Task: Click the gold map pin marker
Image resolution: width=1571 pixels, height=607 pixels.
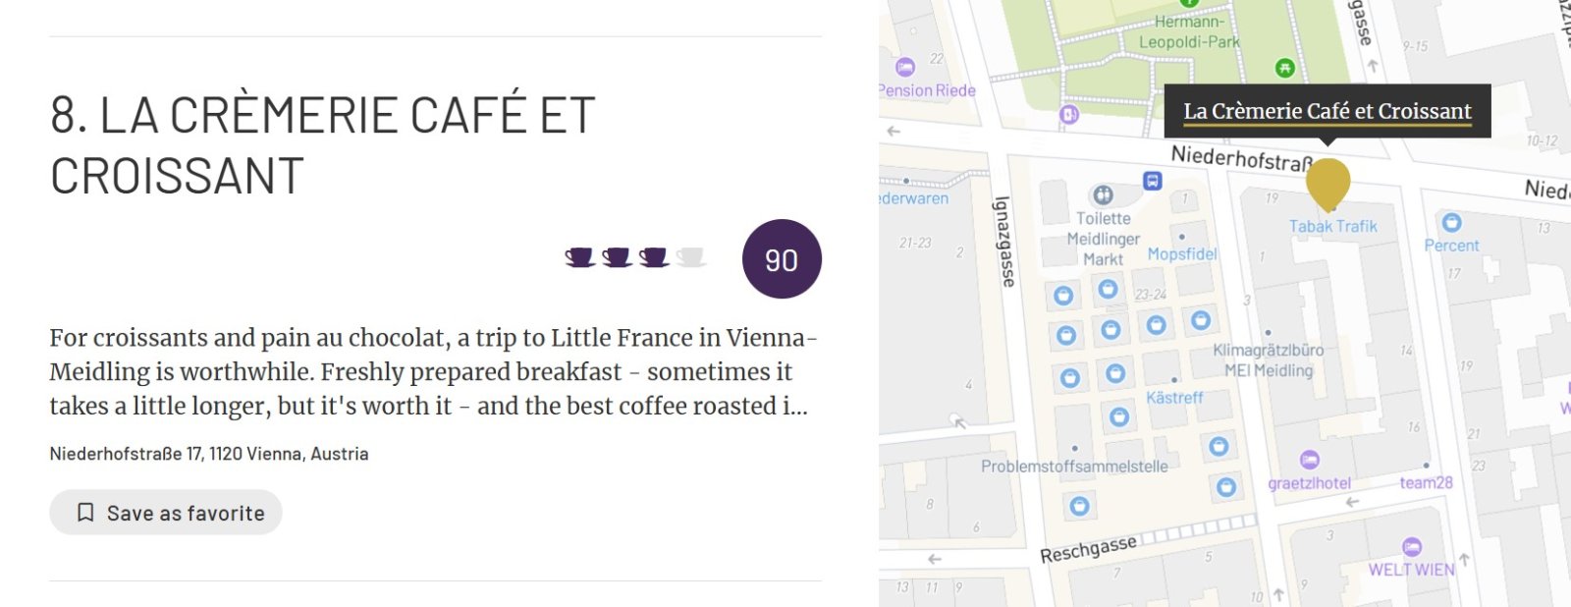Action: (x=1327, y=184)
